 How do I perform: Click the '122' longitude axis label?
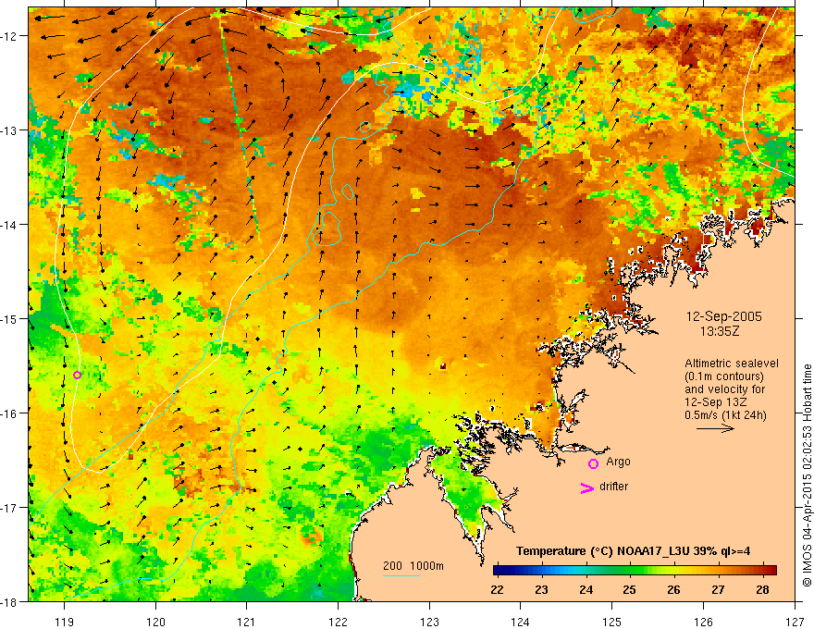pyautogui.click(x=338, y=622)
